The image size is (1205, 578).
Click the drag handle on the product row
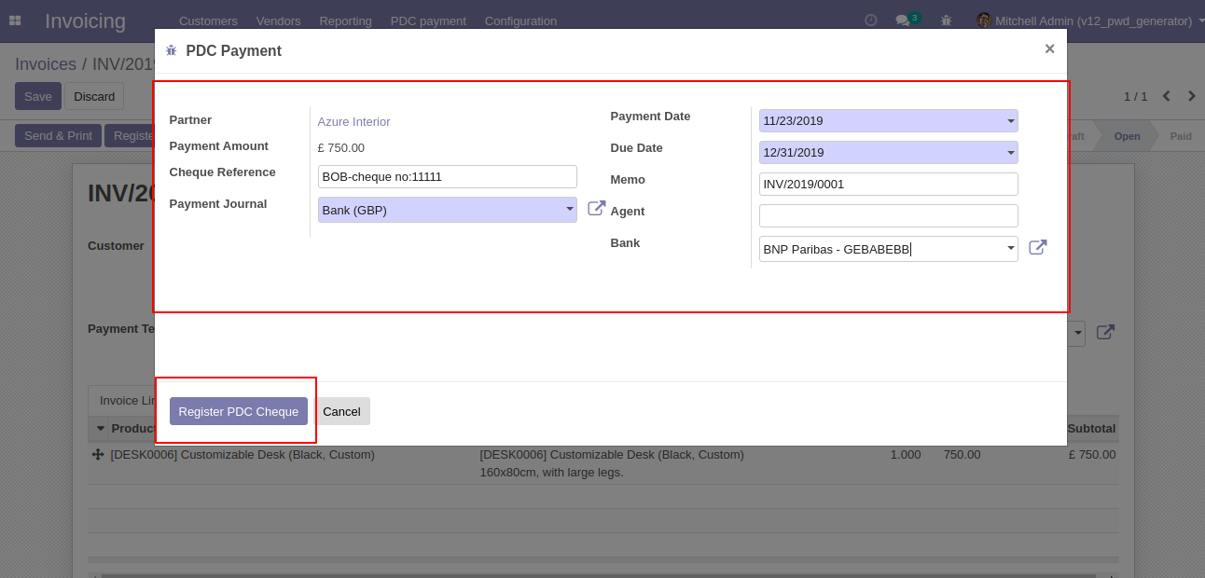tap(97, 455)
